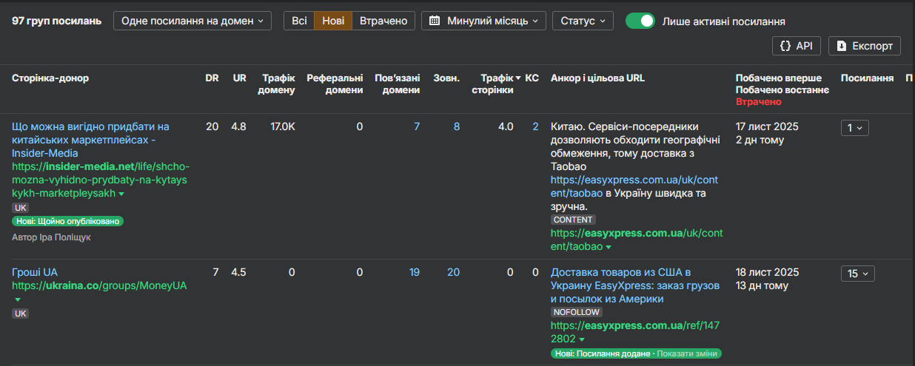Click the calendar icon on date filter
Screen dimensions: 915x366
click(x=435, y=21)
